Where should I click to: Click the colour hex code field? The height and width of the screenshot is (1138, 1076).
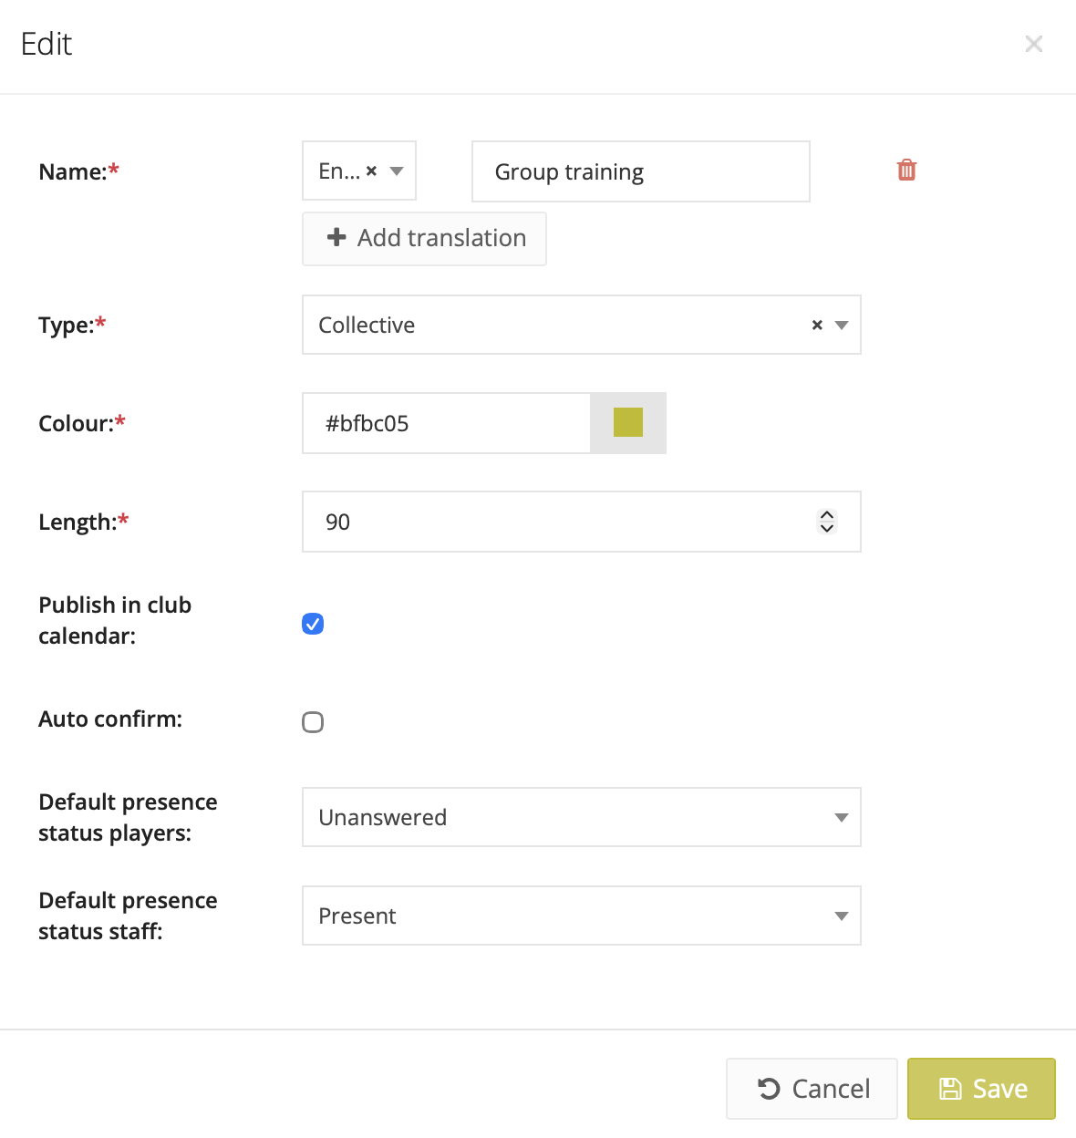tap(447, 423)
